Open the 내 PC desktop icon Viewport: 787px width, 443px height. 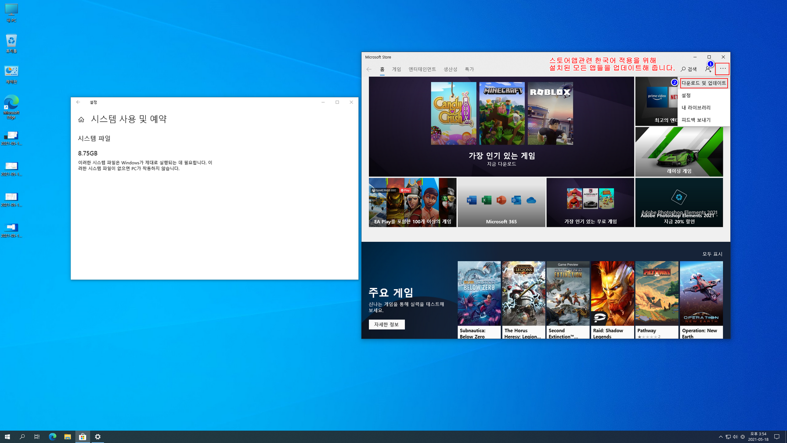pos(11,13)
